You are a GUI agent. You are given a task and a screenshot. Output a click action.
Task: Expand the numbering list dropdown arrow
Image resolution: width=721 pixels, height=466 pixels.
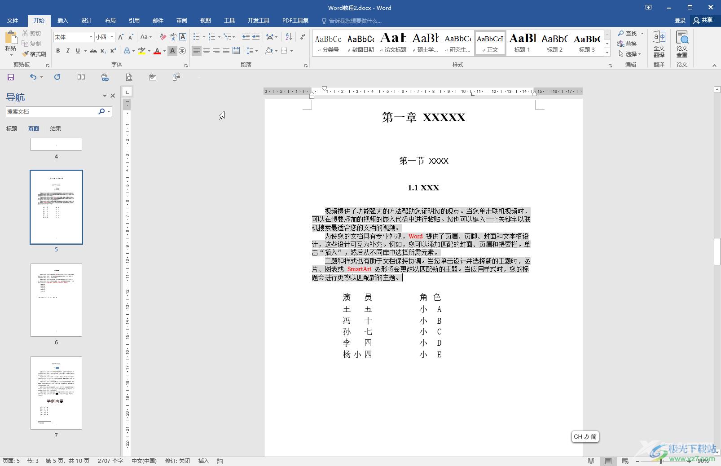(219, 37)
